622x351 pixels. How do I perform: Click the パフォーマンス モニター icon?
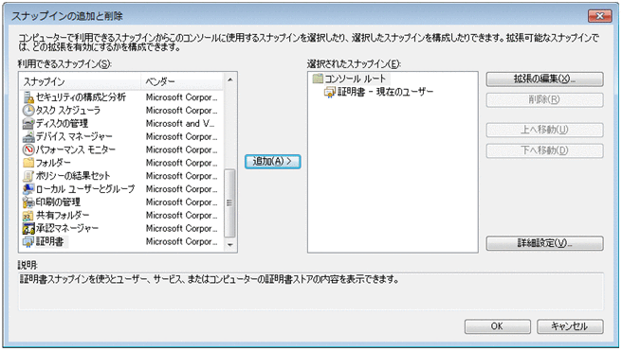28,149
